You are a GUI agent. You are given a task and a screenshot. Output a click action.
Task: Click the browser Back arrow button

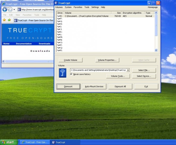[5, 10]
